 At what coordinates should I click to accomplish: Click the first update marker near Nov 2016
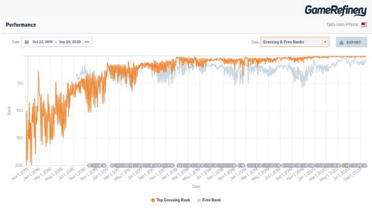pos(89,165)
